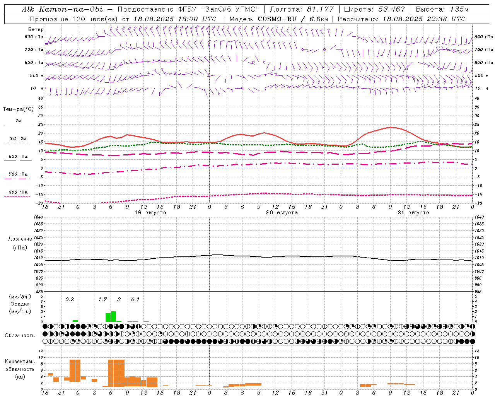Click the precipitation amount 1.7
The width and height of the screenshot is (495, 396).
point(102,299)
